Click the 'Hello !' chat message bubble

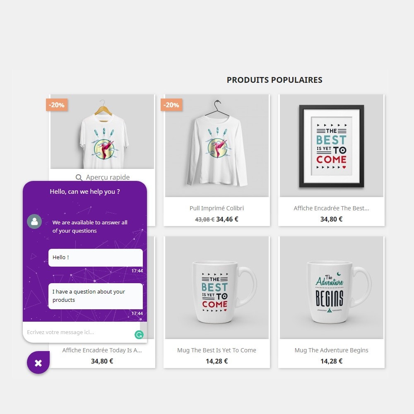point(96,258)
